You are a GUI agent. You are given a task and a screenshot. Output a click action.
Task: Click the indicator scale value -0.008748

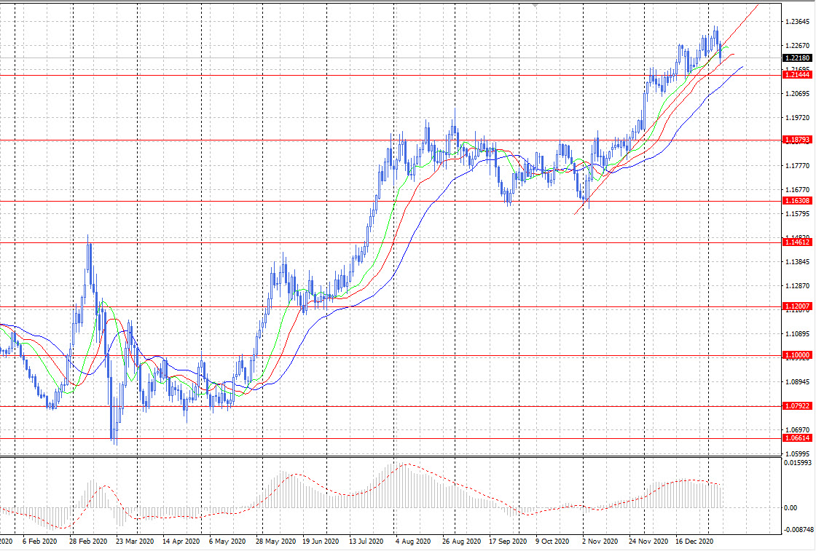click(x=798, y=530)
